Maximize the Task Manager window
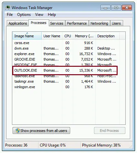Viewport: 137px width, 153px height. pos(116,8)
